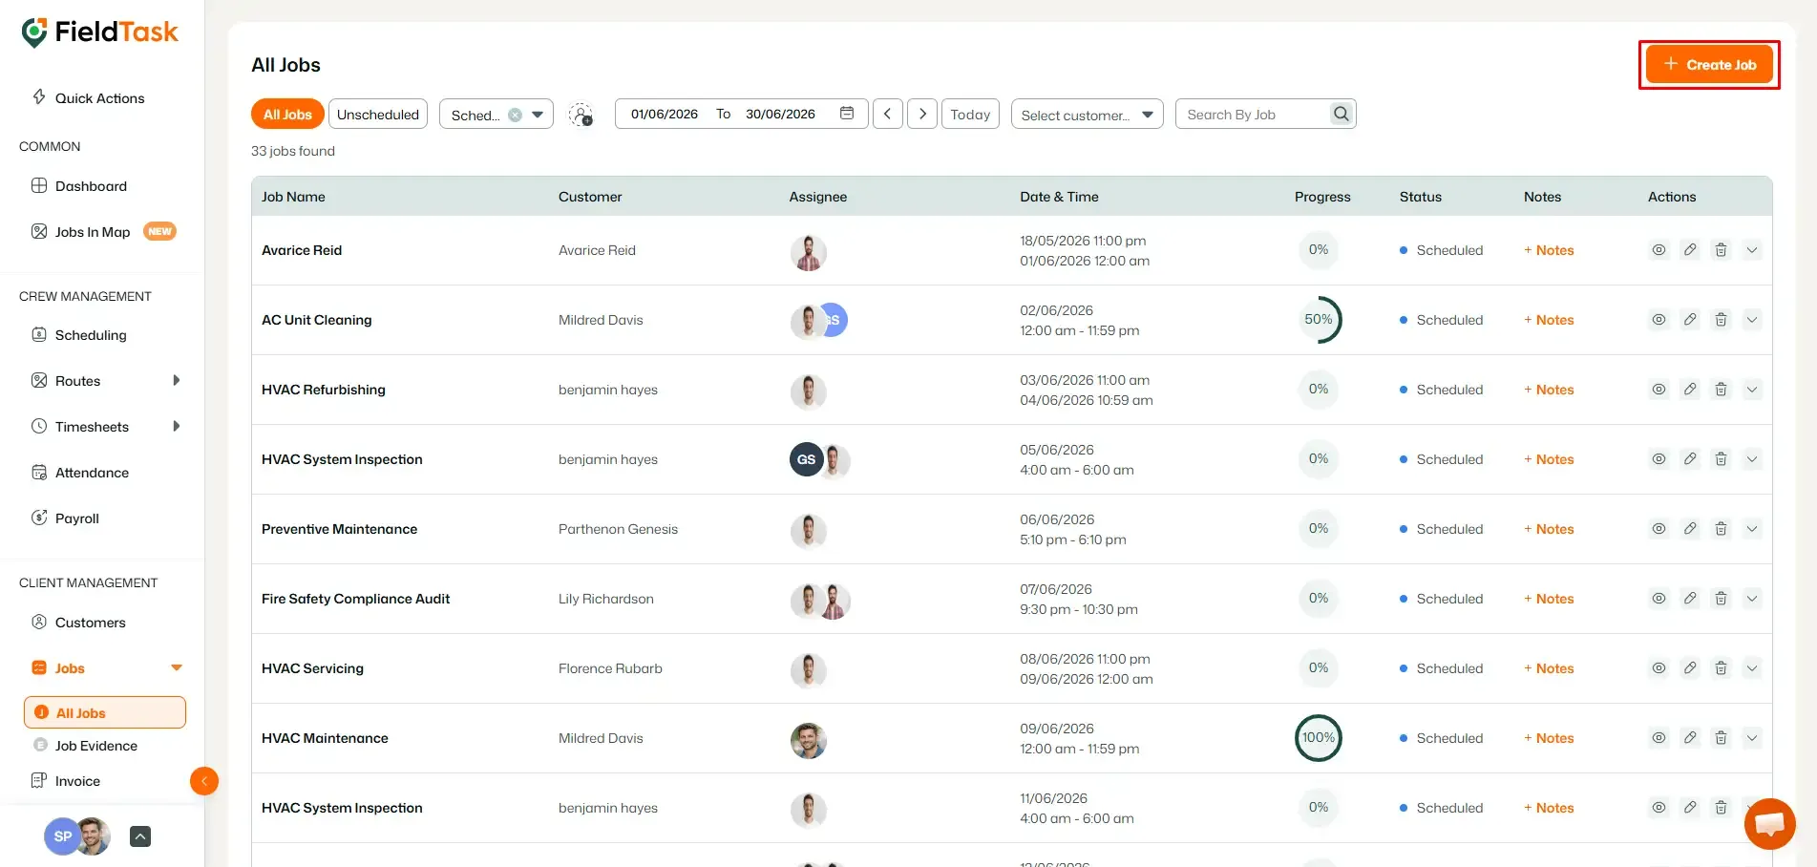Edit the HVAC Servicing job
Viewport: 1817px width, 867px height.
click(1690, 668)
